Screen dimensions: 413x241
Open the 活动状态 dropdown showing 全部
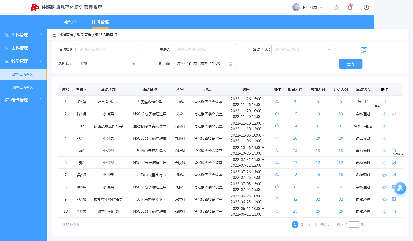108,64
